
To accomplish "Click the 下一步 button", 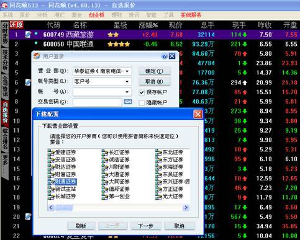I will [x=146, y=226].
